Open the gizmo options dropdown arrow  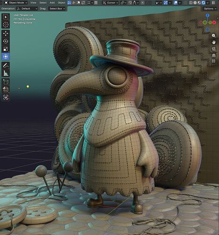[170, 3]
